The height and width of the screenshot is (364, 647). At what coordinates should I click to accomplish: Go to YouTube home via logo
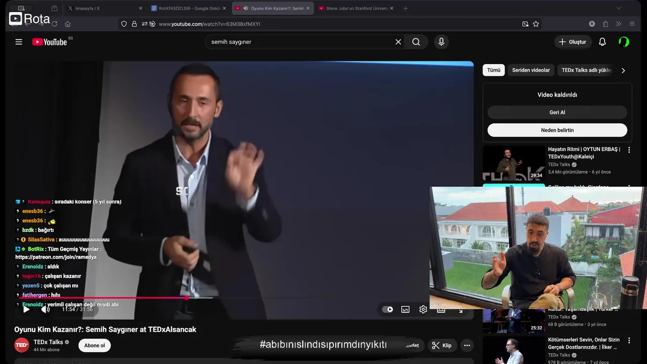tap(50, 42)
